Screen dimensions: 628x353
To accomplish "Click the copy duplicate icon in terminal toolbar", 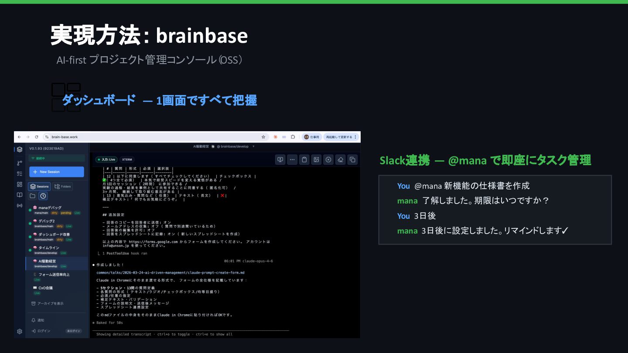I will click(x=352, y=160).
